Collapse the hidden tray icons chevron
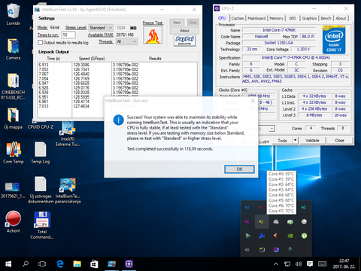This screenshot has height=271, width=361. 276,263
